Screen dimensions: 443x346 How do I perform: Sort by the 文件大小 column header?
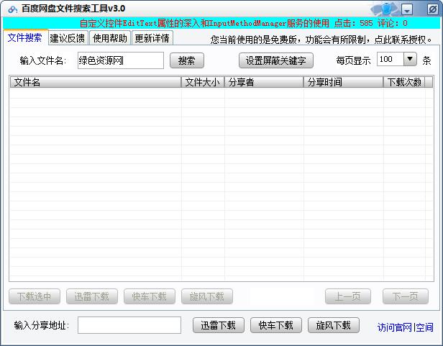[203, 82]
